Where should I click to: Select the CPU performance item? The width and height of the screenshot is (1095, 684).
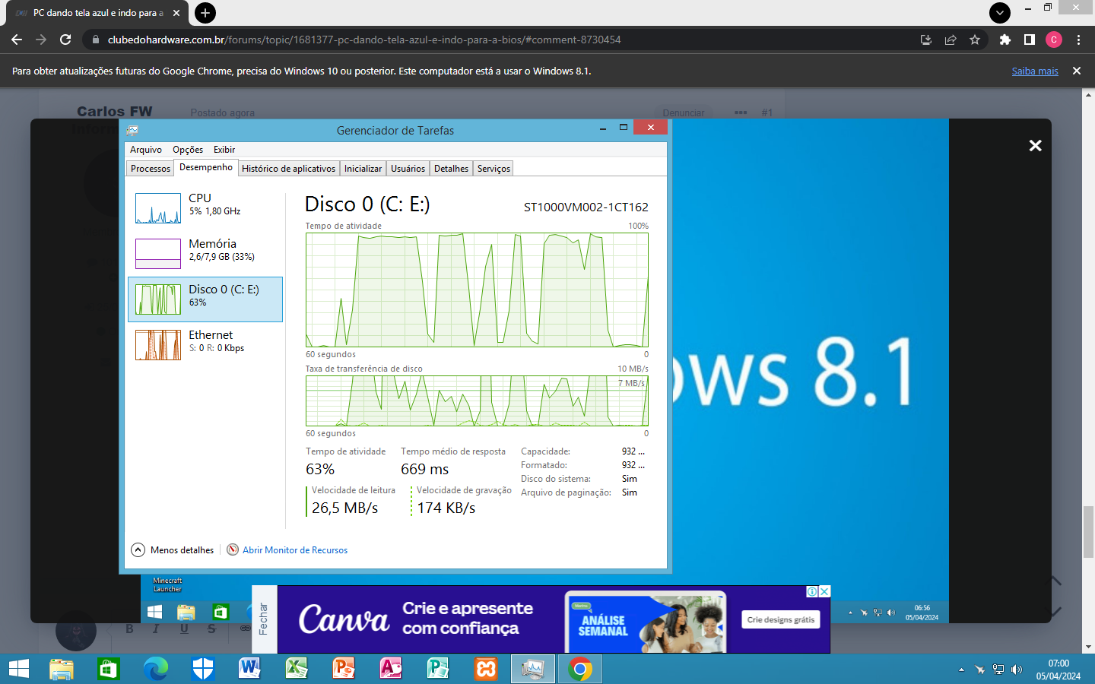(x=205, y=207)
